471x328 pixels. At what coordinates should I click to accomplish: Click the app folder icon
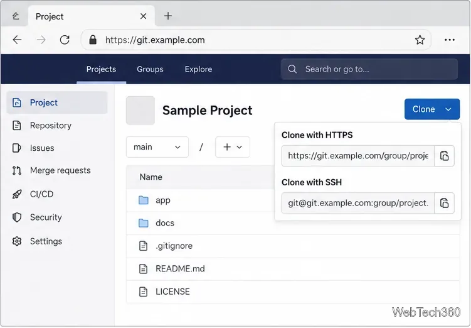(143, 200)
